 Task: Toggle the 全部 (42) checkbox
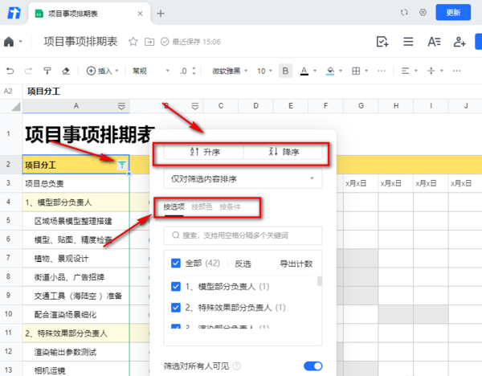click(x=176, y=263)
